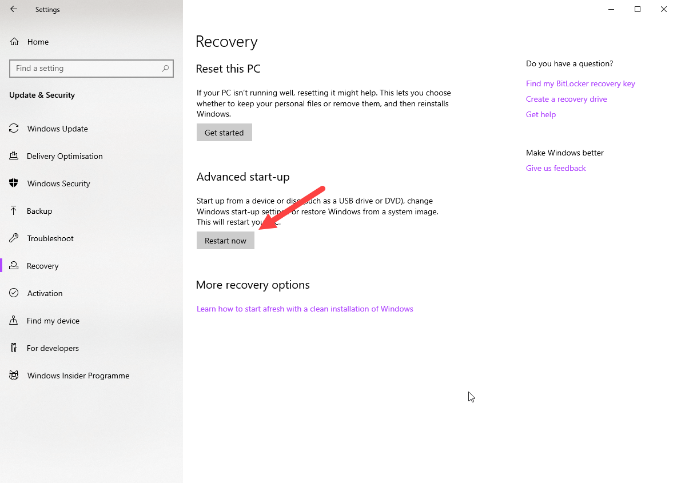This screenshot has width=677, height=483.
Task: Click the Give us feedback link
Action: (x=556, y=168)
